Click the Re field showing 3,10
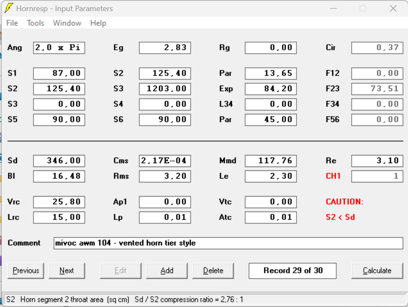Viewport: 408px width, 307px height. point(377,161)
